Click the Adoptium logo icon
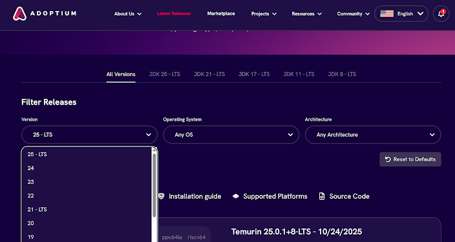The height and width of the screenshot is (242, 455). coord(20,14)
